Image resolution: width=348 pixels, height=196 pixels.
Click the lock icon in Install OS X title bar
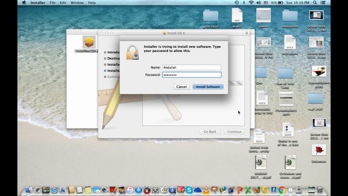point(247,33)
